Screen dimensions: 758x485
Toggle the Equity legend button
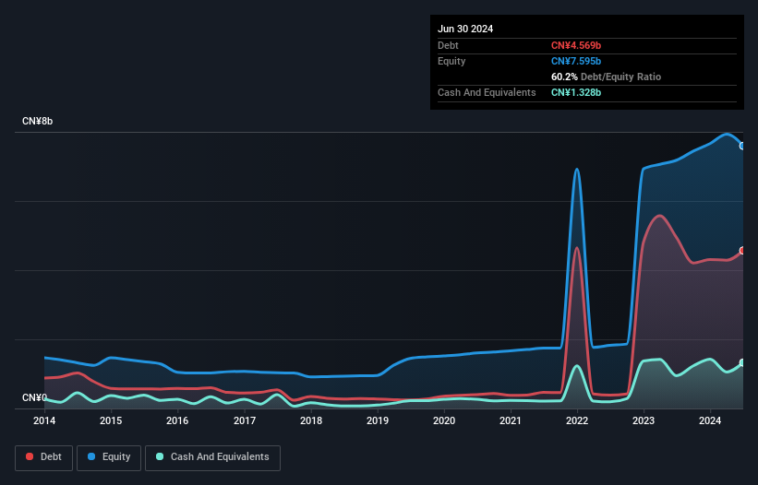pyautogui.click(x=109, y=457)
